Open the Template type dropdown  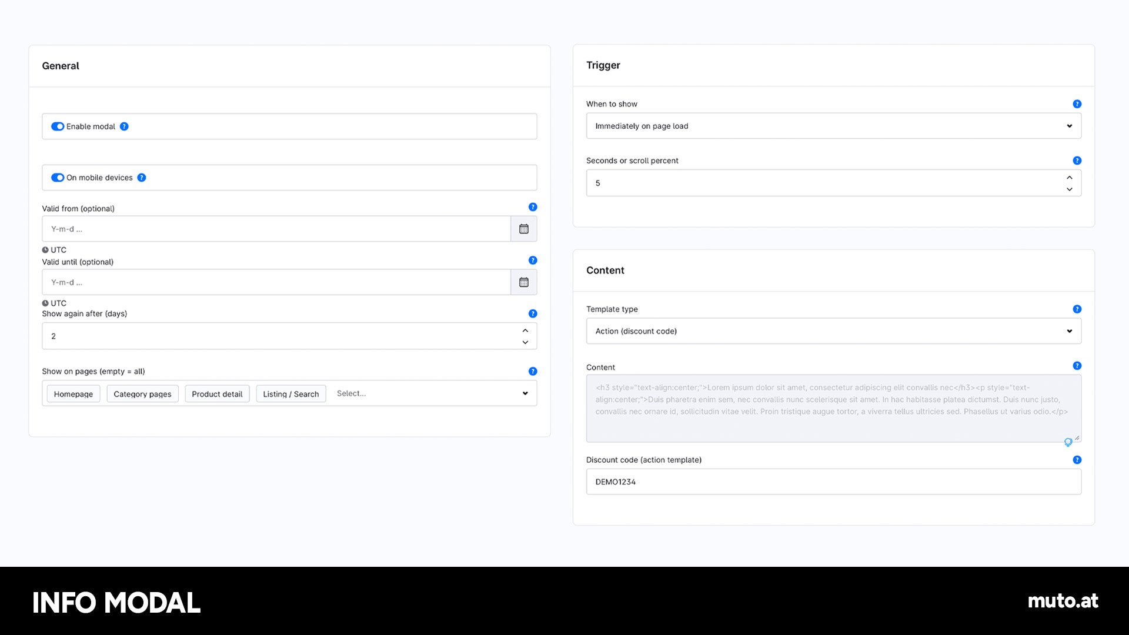coord(833,331)
